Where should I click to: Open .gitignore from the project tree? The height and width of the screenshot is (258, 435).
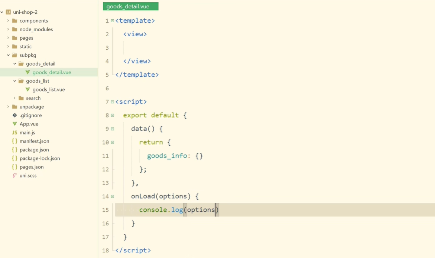click(x=30, y=115)
